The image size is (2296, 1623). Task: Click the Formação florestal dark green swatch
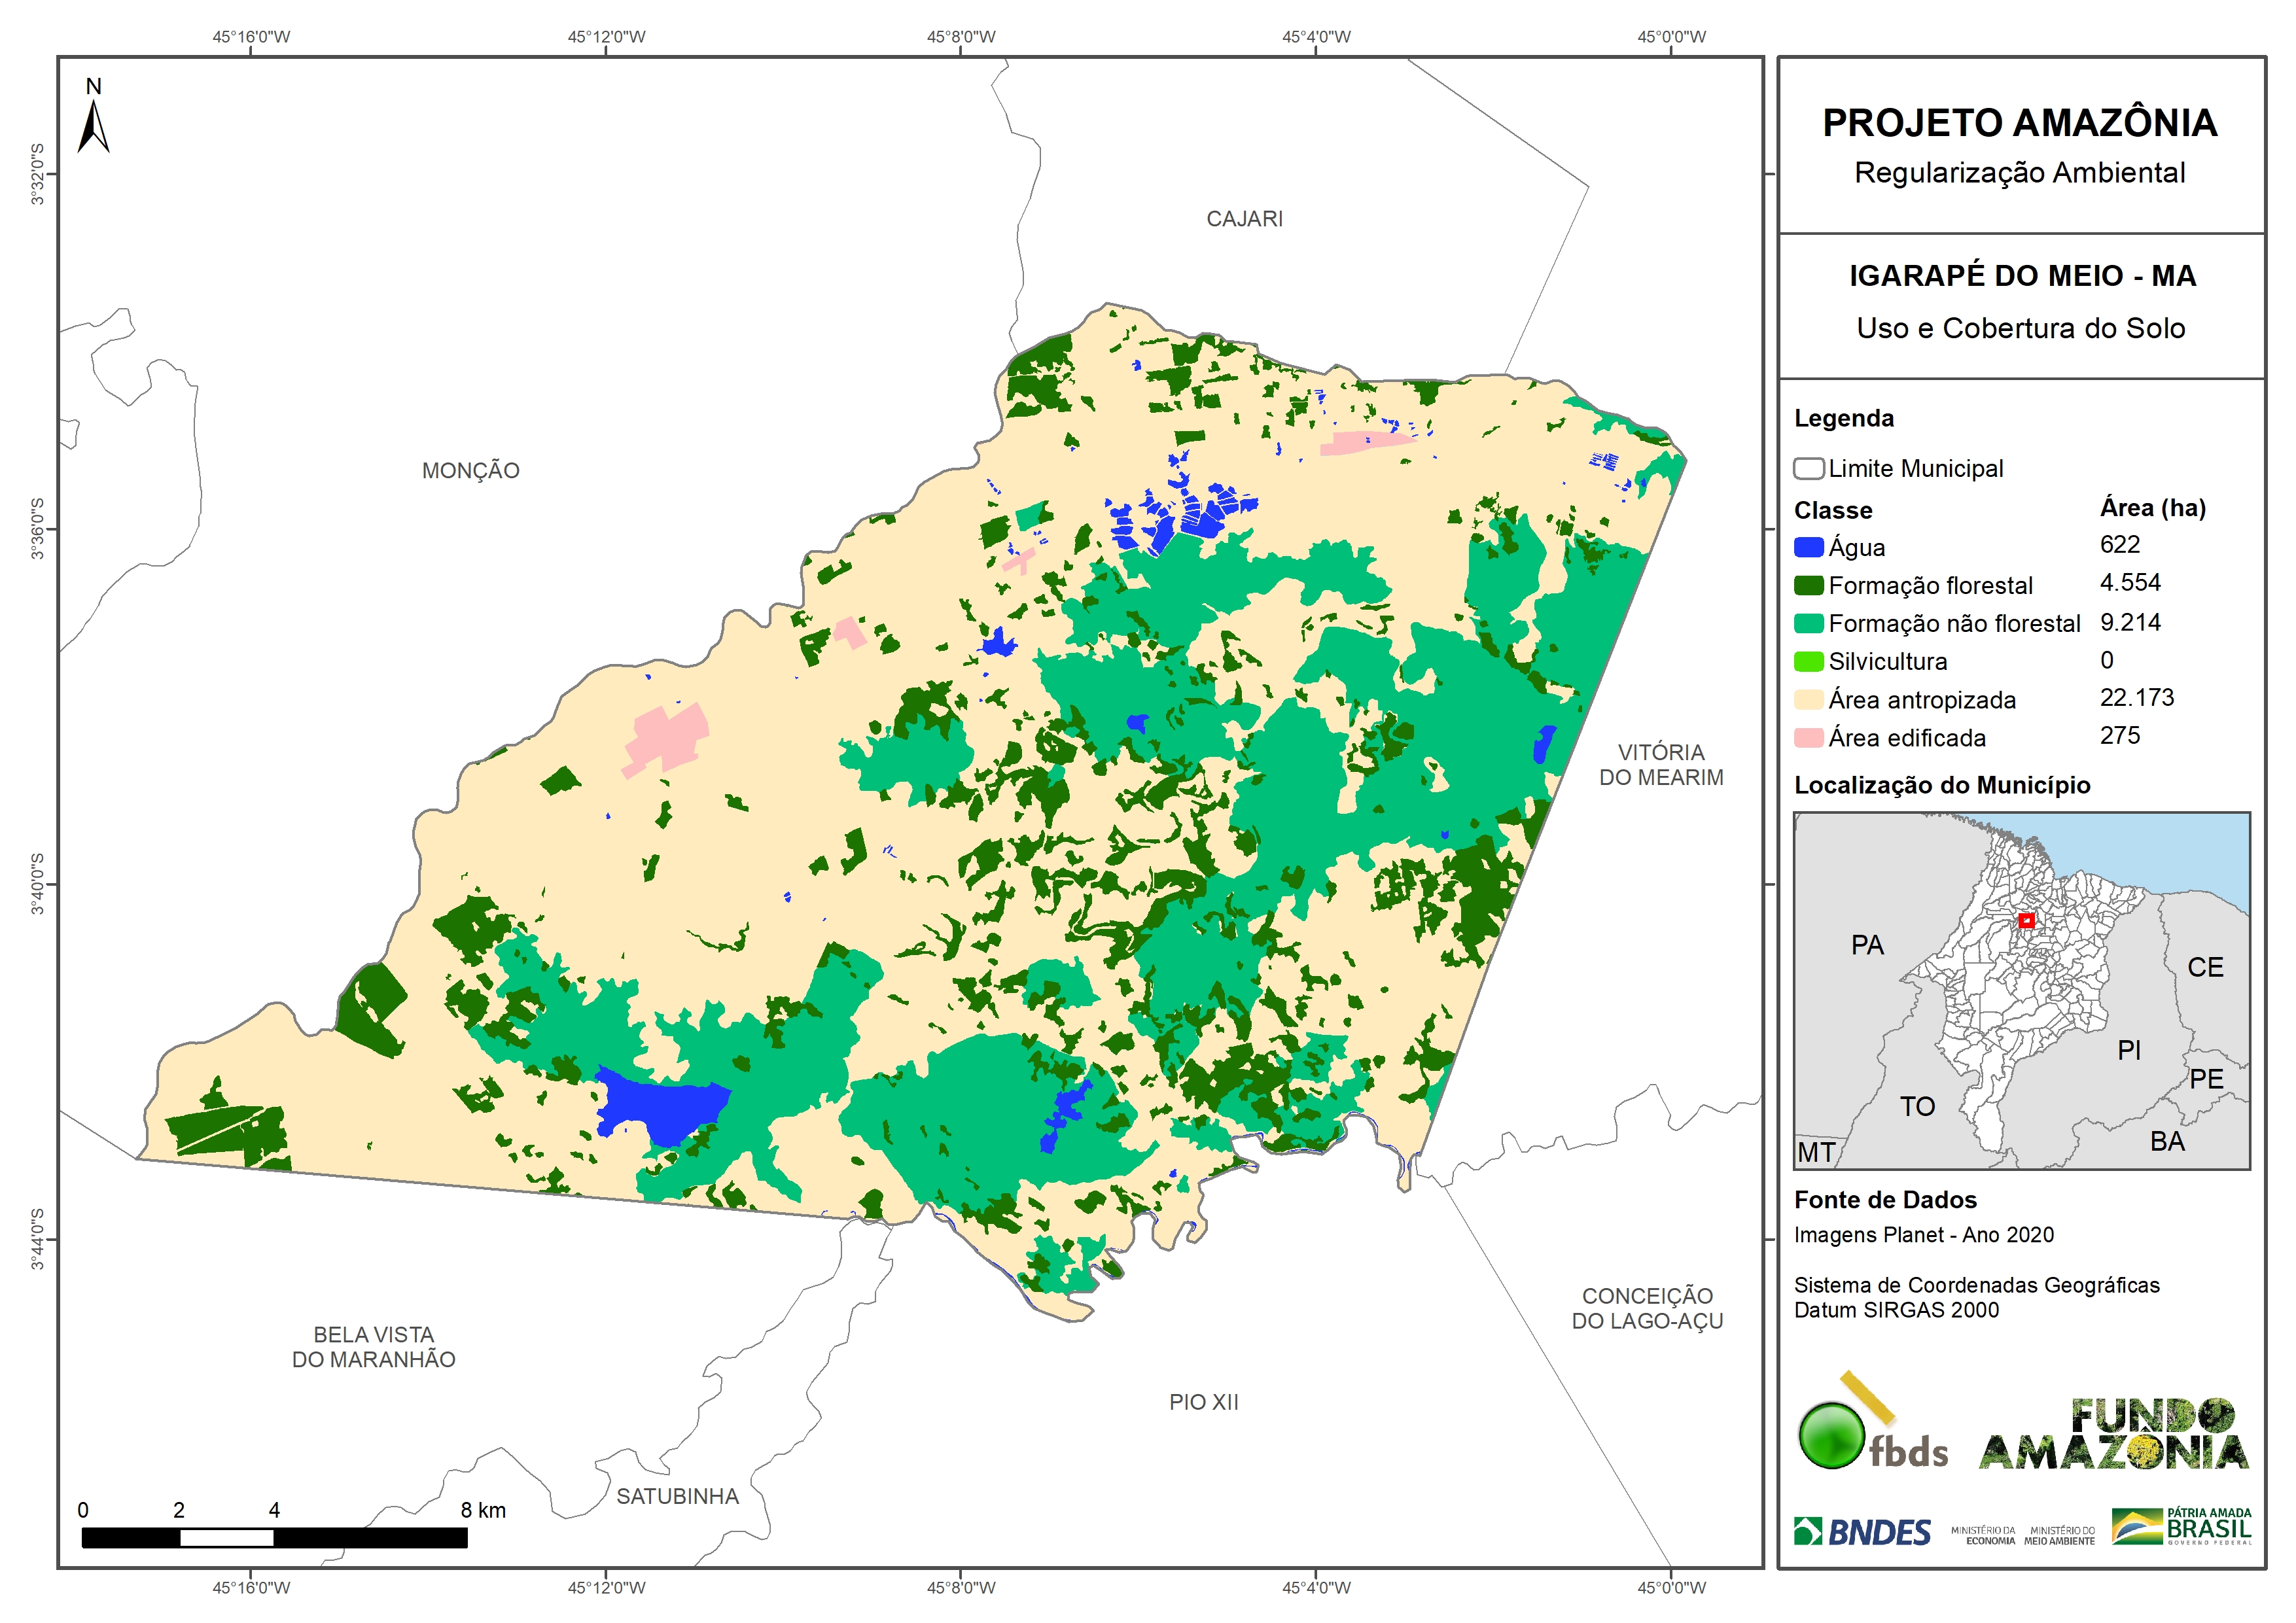click(1808, 586)
